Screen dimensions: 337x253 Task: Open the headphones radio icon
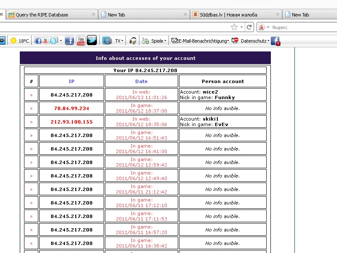coord(133,40)
